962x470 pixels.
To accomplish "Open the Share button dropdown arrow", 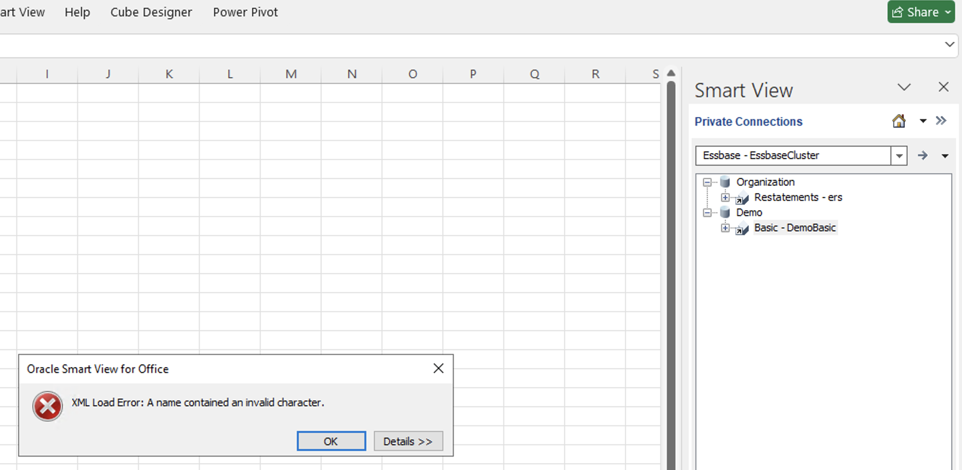I will point(948,12).
